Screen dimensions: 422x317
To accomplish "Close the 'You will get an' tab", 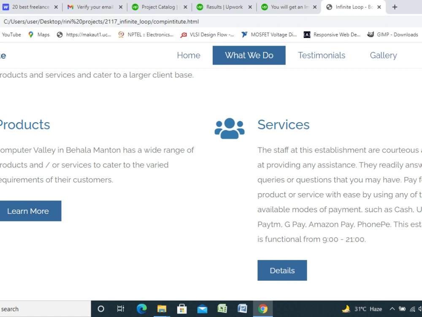I will pyautogui.click(x=315, y=7).
